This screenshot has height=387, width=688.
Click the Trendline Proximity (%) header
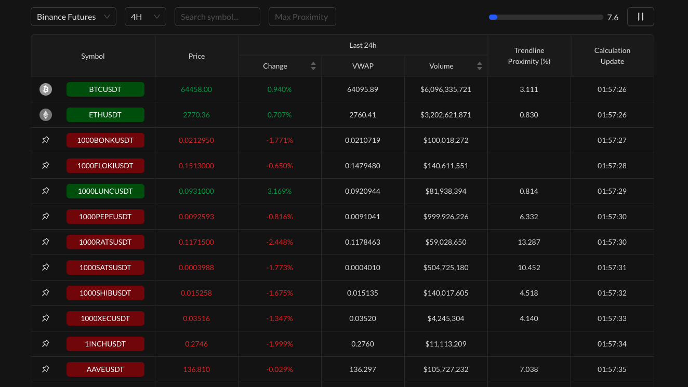point(530,56)
